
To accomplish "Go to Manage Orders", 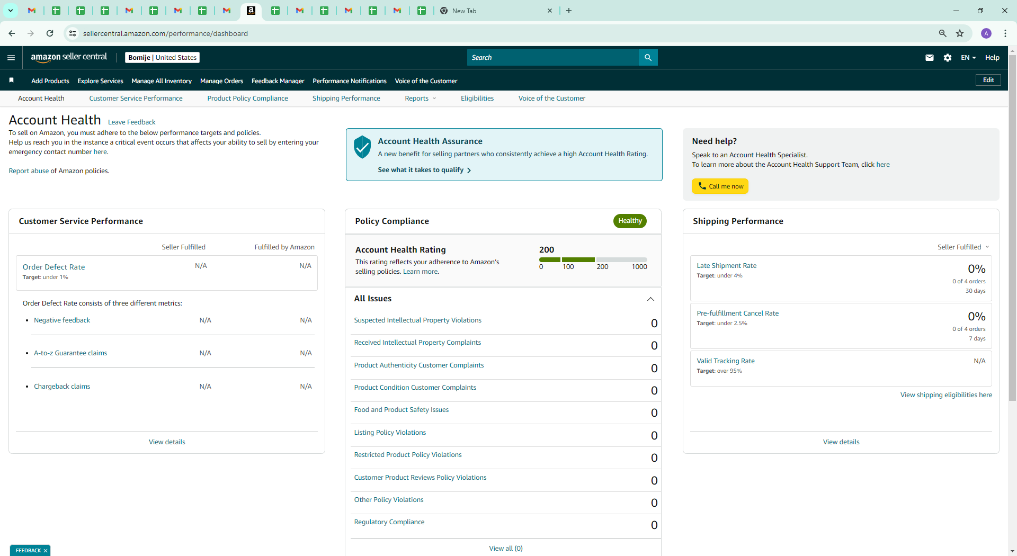I will coord(221,81).
